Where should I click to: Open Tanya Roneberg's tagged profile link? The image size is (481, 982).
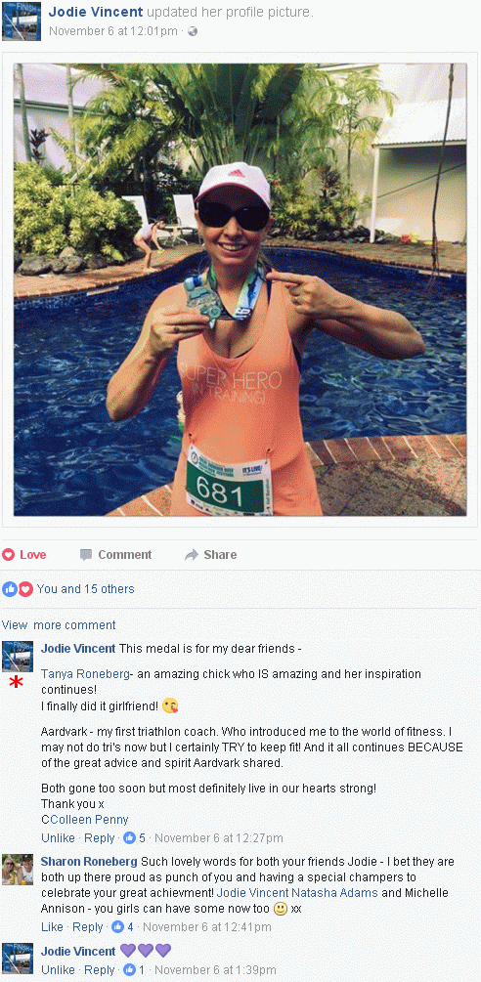pyautogui.click(x=86, y=674)
